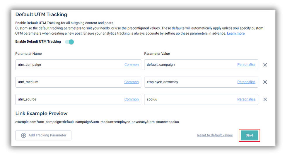Remove the utm_medium parameter row
Screen dimensions: 287x156
[265, 82]
